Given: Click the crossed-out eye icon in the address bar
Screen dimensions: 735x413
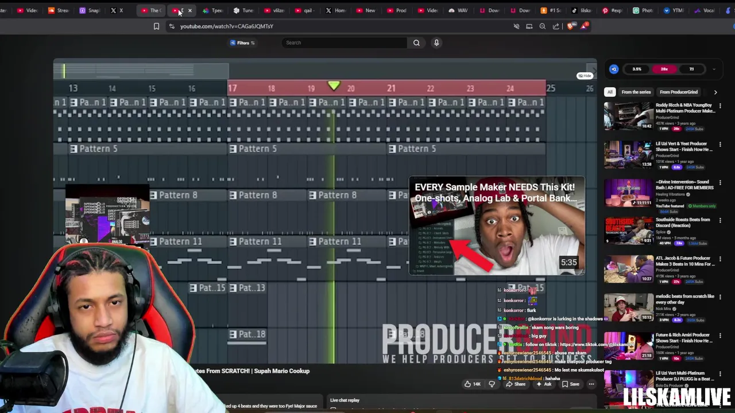Looking at the screenshot, I should click(516, 26).
